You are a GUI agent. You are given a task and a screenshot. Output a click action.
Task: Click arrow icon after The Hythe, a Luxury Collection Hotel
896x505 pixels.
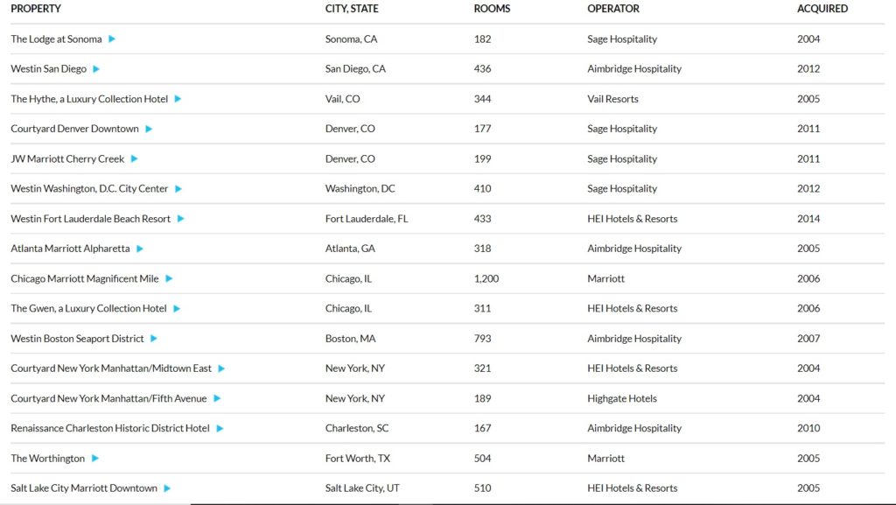tap(178, 99)
